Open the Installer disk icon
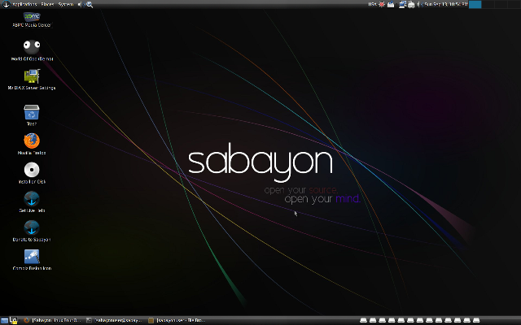521x325 pixels. click(32, 170)
